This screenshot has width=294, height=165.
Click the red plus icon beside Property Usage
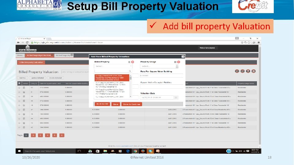[x=179, y=62]
